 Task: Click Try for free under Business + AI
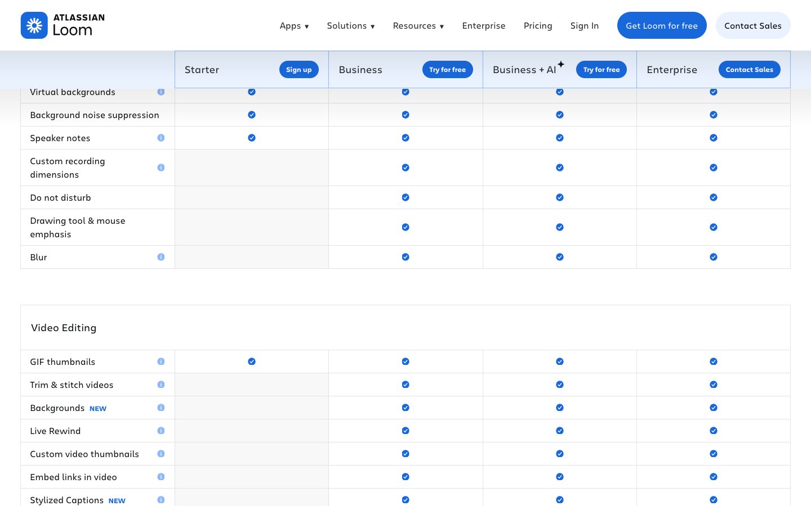click(x=601, y=70)
